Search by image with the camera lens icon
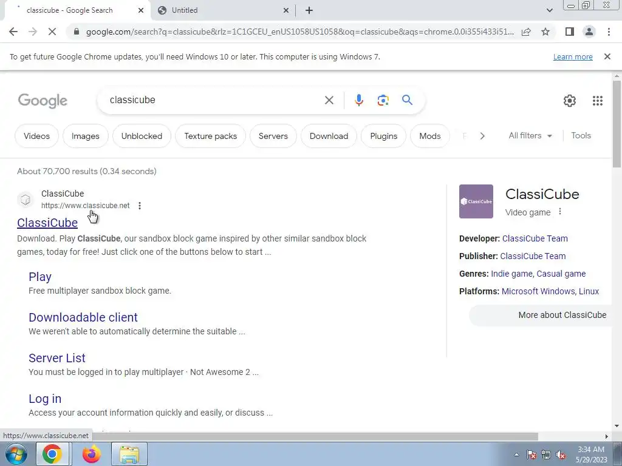622x466 pixels. [x=383, y=100]
